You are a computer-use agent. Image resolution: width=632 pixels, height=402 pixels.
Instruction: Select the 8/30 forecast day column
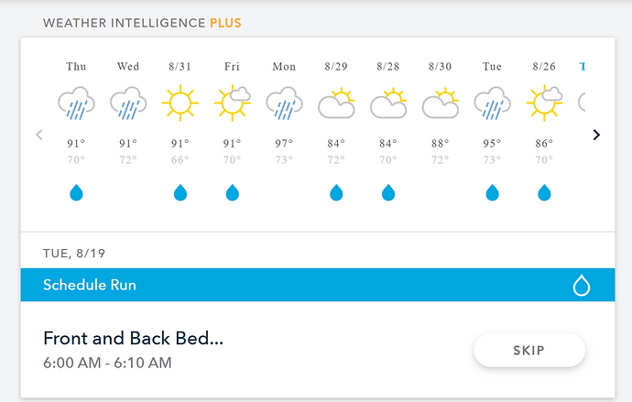tap(441, 131)
